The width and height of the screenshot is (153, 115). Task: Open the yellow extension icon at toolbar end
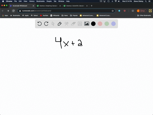coord(150,11)
